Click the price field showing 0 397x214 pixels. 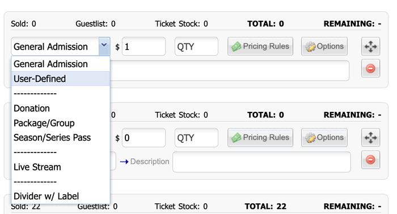[144, 138]
